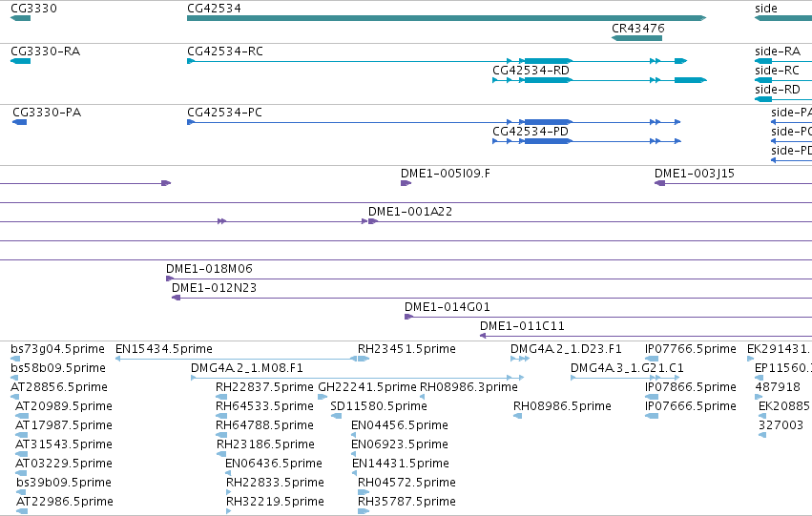Select the GH22241.5prime EST label
Image resolution: width=812 pixels, height=516 pixels.
click(x=367, y=387)
